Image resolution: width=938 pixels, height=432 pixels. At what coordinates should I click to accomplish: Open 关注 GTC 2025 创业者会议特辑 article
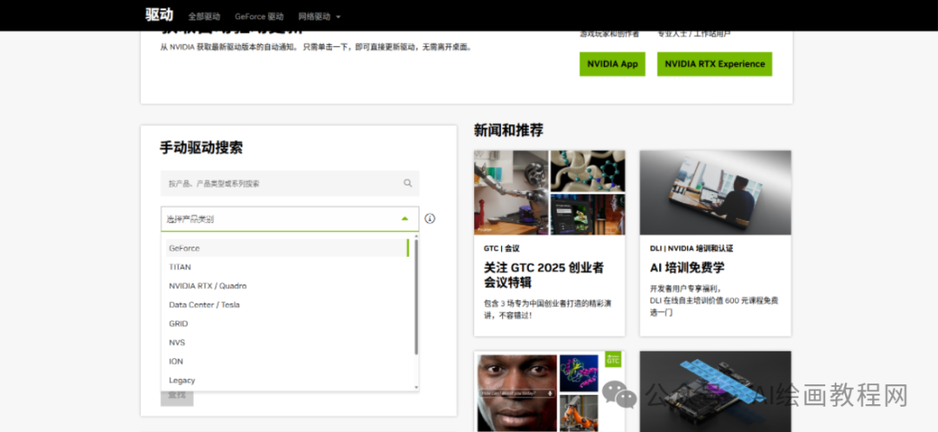543,275
